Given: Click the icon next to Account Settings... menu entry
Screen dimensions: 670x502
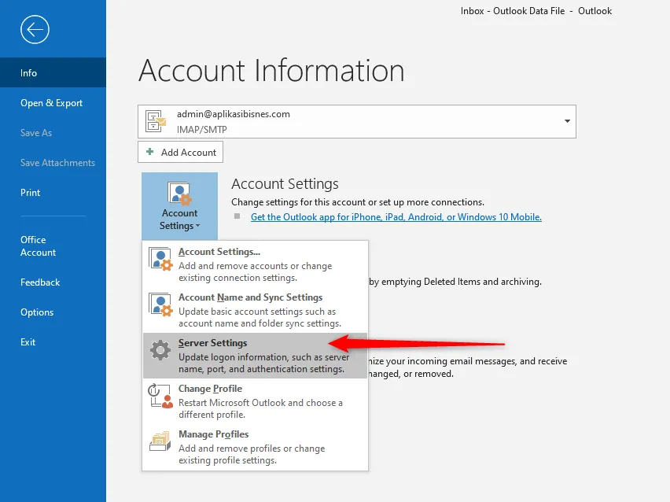Looking at the screenshot, I should [160, 259].
